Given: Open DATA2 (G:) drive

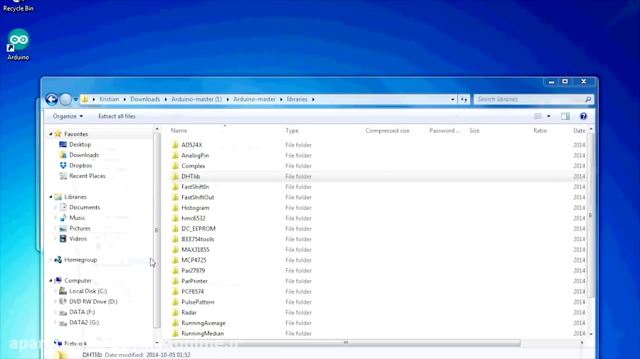Looking at the screenshot, I should (x=84, y=323).
